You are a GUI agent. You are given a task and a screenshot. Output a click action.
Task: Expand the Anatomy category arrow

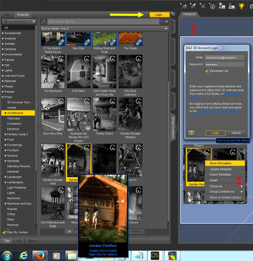3,38
